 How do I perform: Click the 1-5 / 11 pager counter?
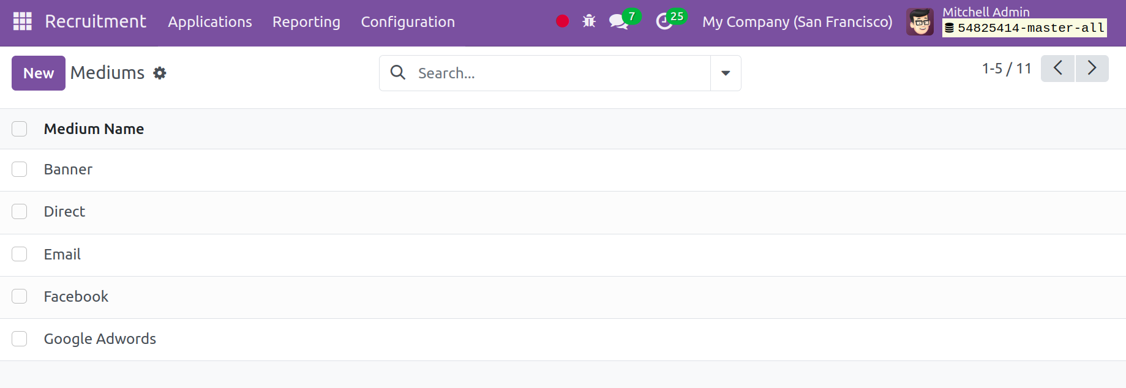click(x=1007, y=69)
